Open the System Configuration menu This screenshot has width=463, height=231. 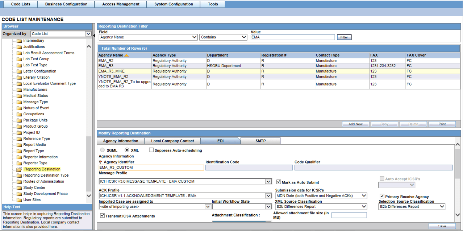tap(174, 4)
